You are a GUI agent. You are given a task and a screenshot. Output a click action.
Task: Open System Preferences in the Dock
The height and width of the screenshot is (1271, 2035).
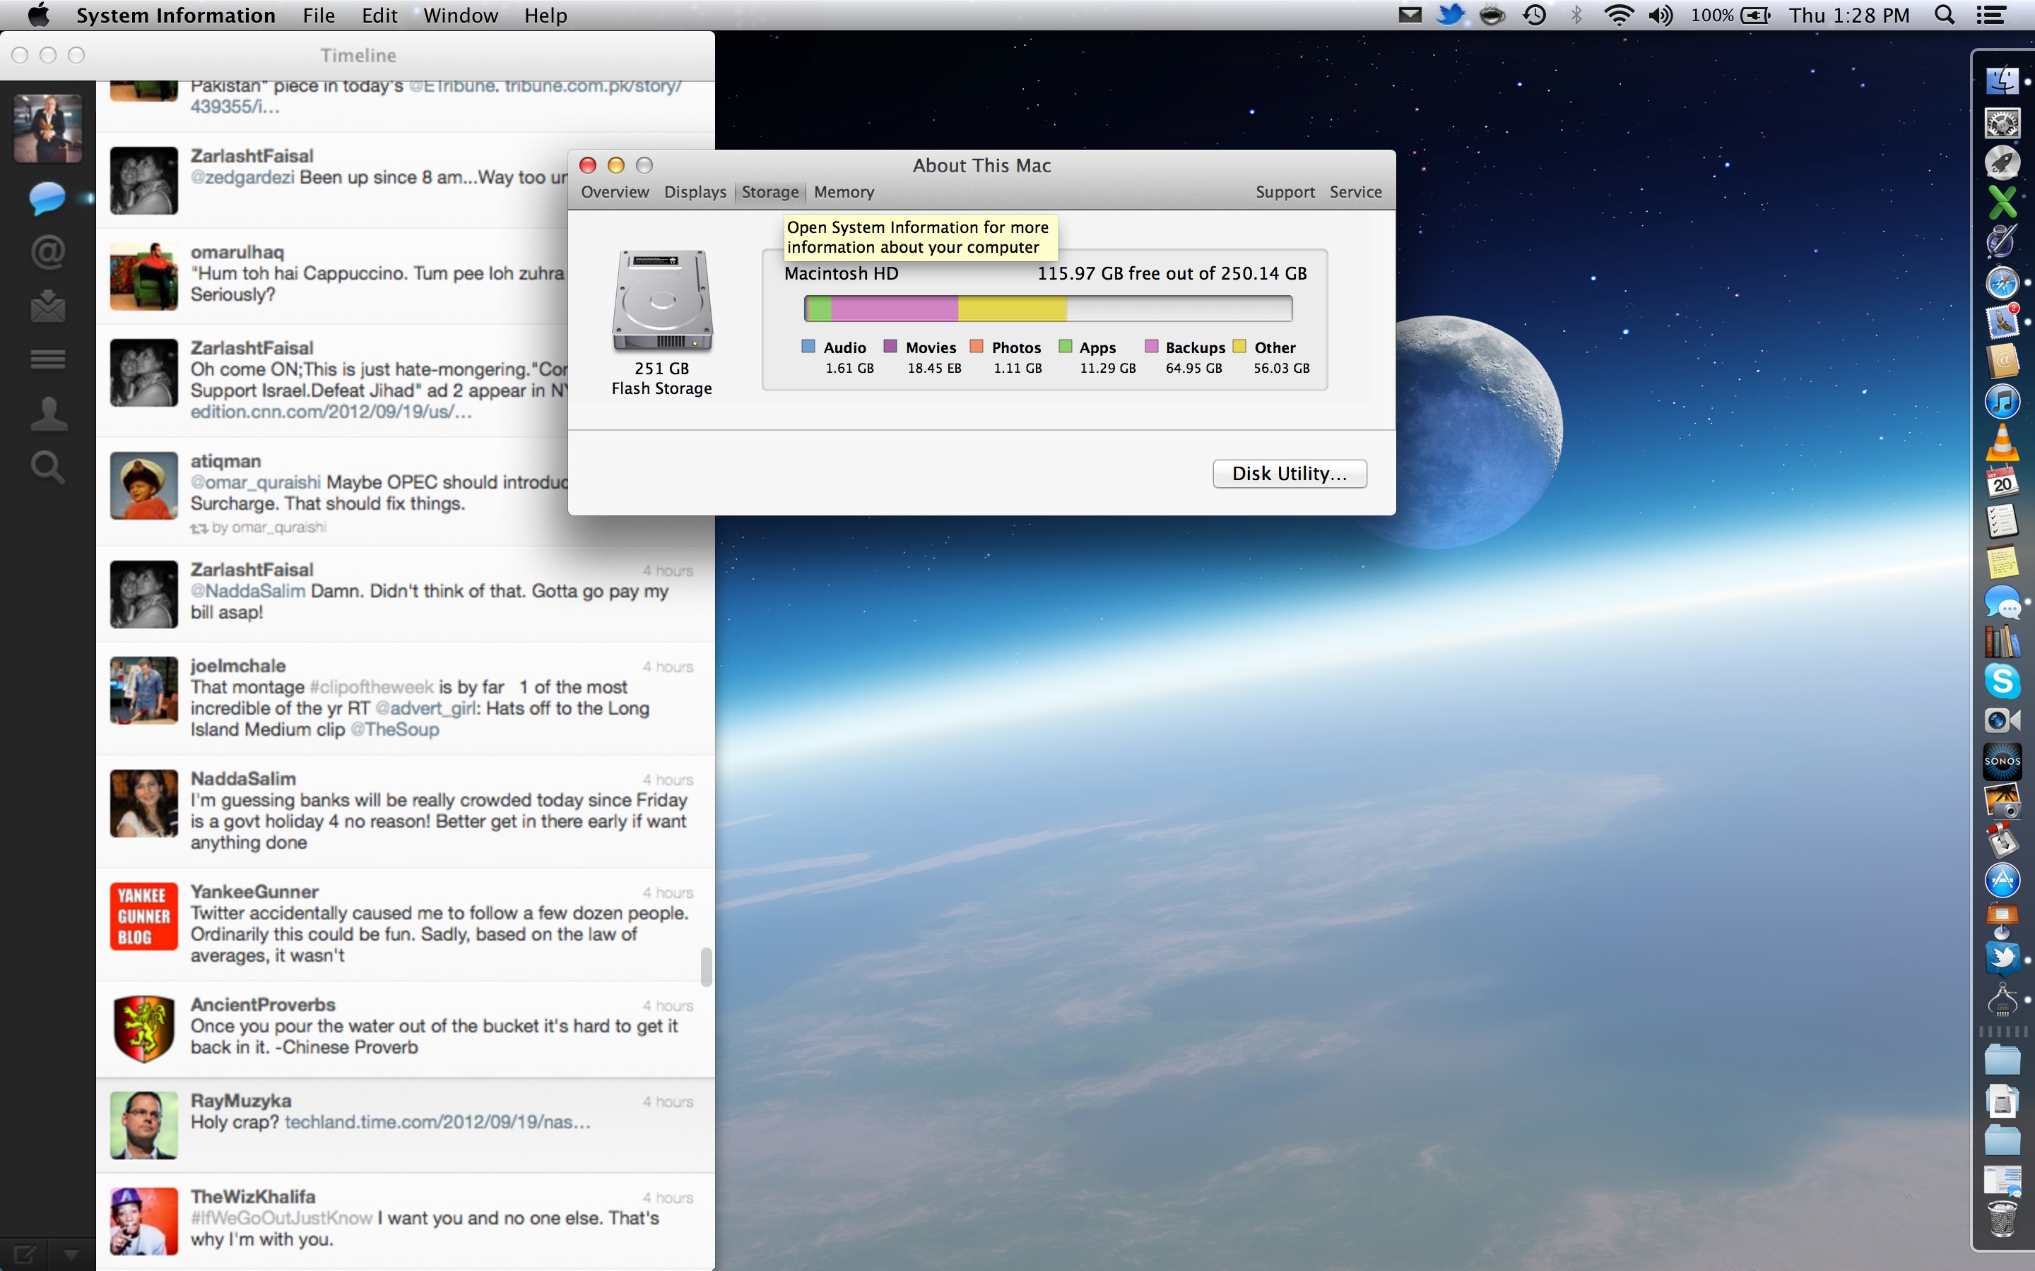pos(2001,124)
